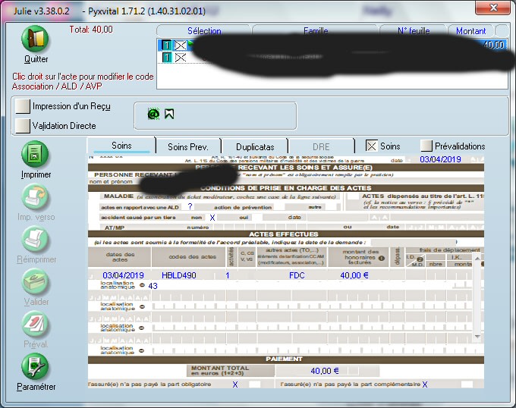This screenshot has width=516, height=408.
Task: Open first localisation anatomique selector with 43
Action: tap(142, 286)
